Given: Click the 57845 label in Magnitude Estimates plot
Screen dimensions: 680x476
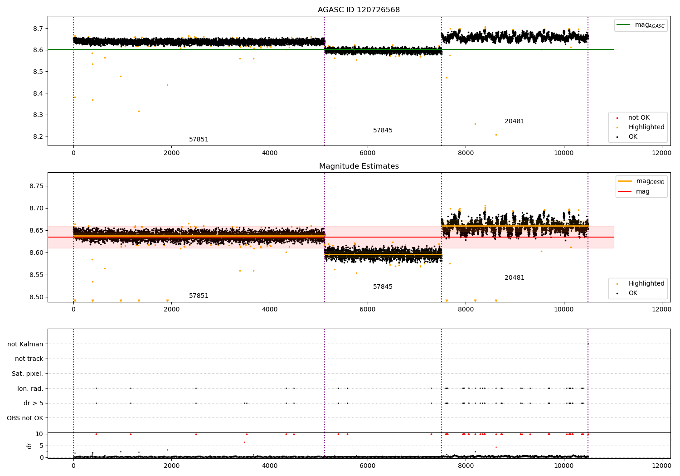Looking at the screenshot, I should tap(383, 287).
